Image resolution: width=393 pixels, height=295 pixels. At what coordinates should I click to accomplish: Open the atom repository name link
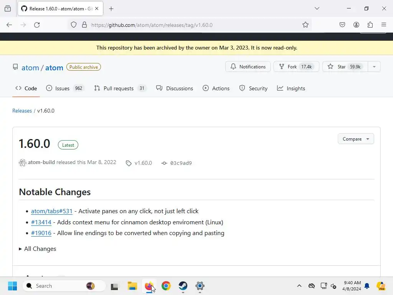tap(54, 68)
